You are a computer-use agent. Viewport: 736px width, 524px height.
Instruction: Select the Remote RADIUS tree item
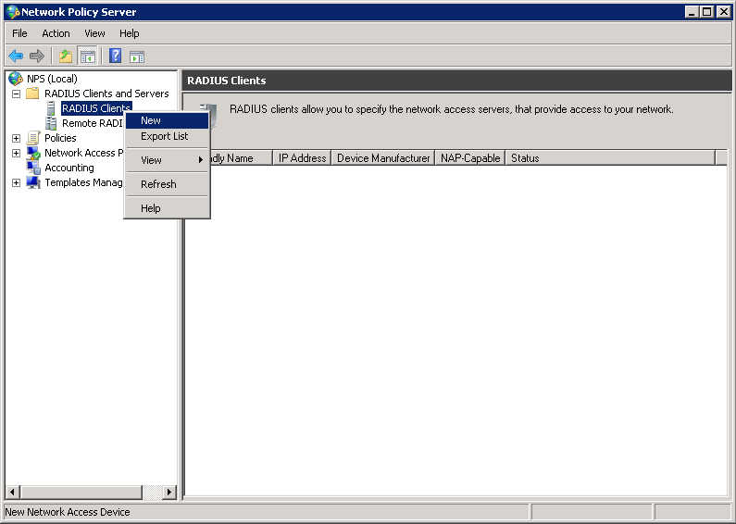pos(92,123)
